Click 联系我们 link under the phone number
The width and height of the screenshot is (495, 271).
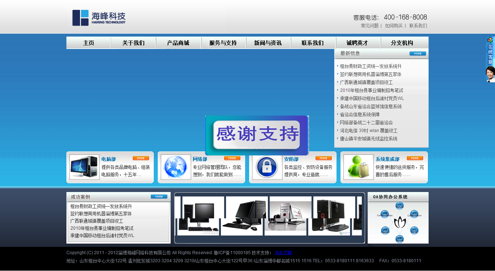tap(418, 26)
